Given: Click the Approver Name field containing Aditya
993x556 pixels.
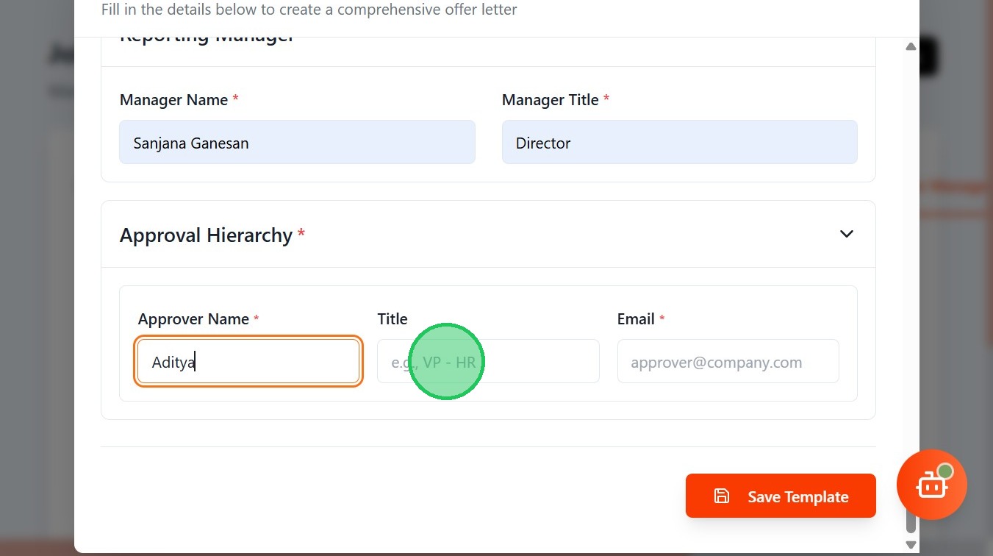Looking at the screenshot, I should (x=248, y=362).
